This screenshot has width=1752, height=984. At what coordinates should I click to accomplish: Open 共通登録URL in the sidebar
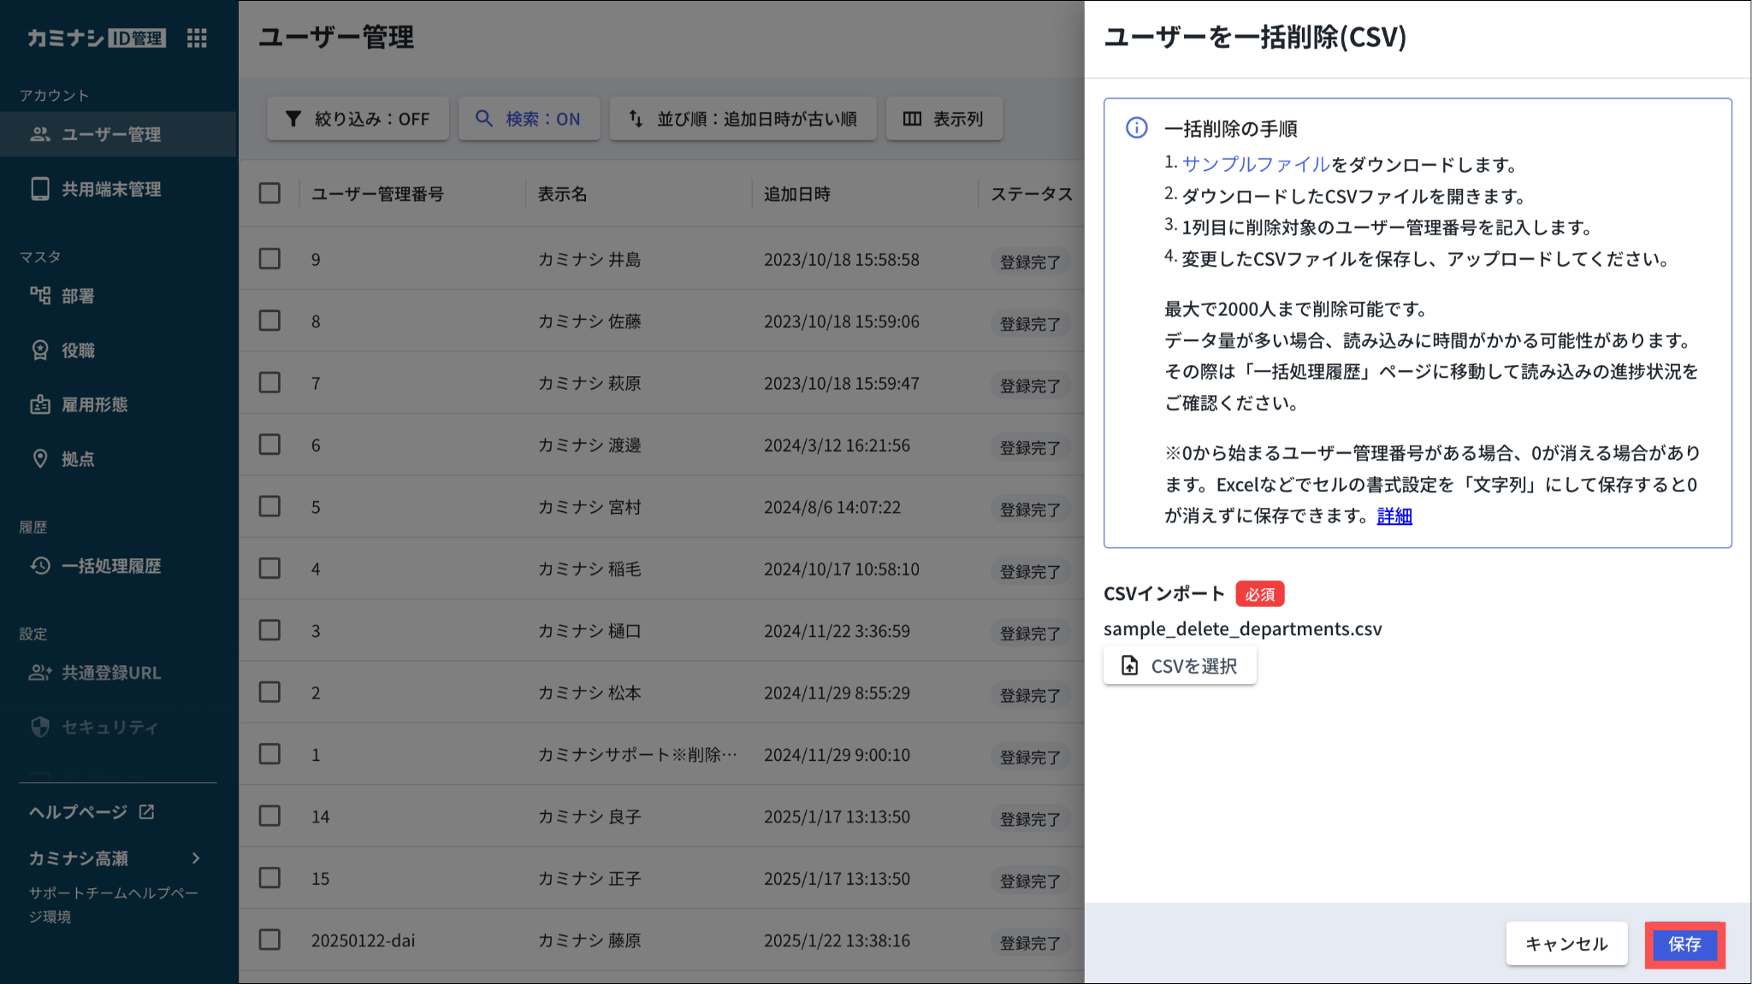click(x=111, y=673)
